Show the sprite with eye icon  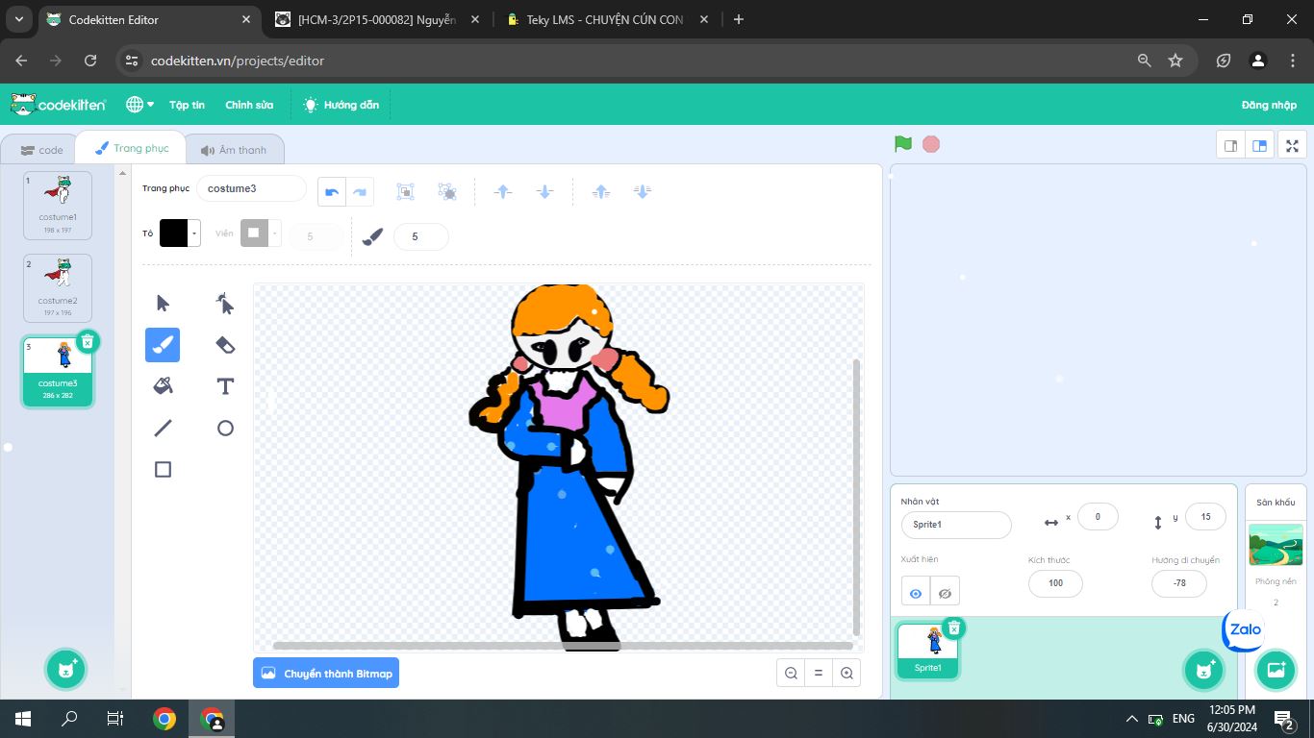tap(916, 593)
